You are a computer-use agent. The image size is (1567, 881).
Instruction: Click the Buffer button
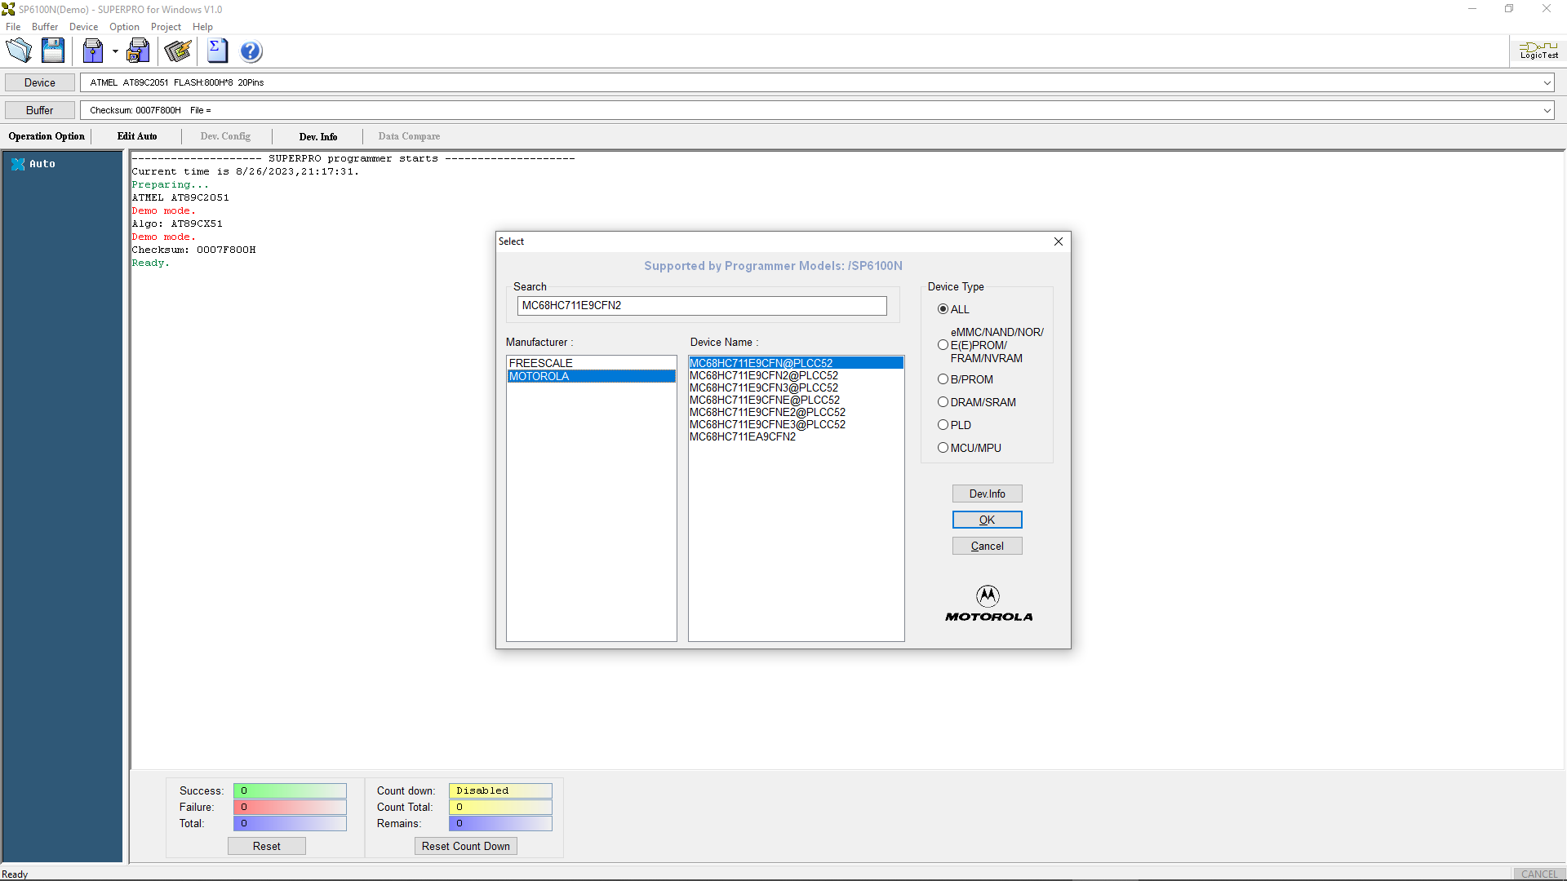40,110
